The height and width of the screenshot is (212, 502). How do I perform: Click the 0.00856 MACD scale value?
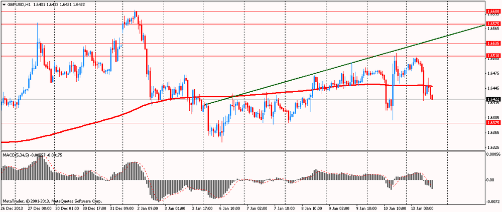tap(493, 154)
